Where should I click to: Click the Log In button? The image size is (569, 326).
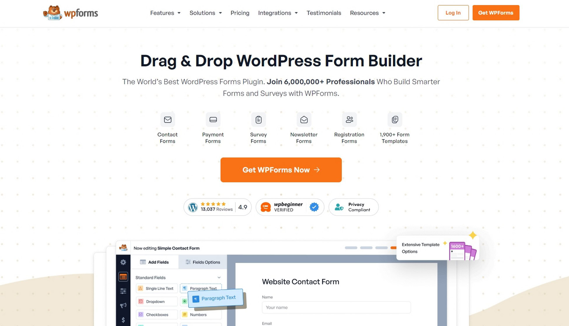[453, 13]
